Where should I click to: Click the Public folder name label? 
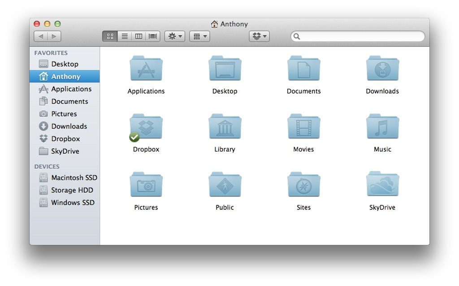(225, 208)
